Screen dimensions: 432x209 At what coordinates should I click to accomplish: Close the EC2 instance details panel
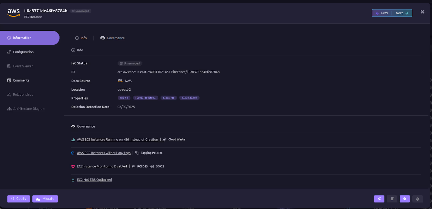423,12
